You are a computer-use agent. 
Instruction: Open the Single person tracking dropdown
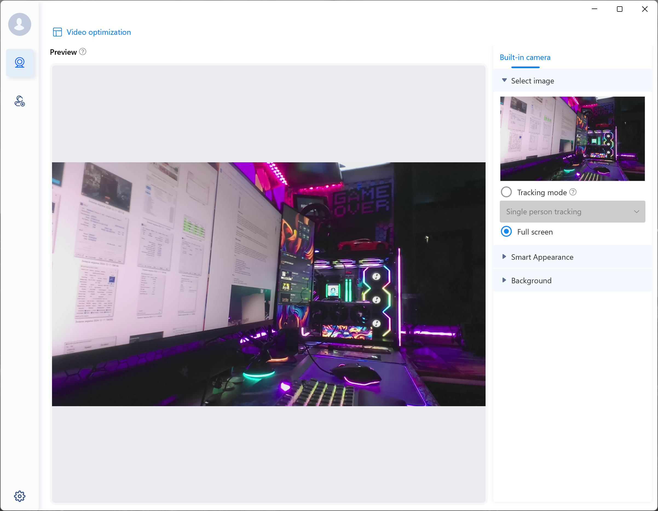pos(573,212)
